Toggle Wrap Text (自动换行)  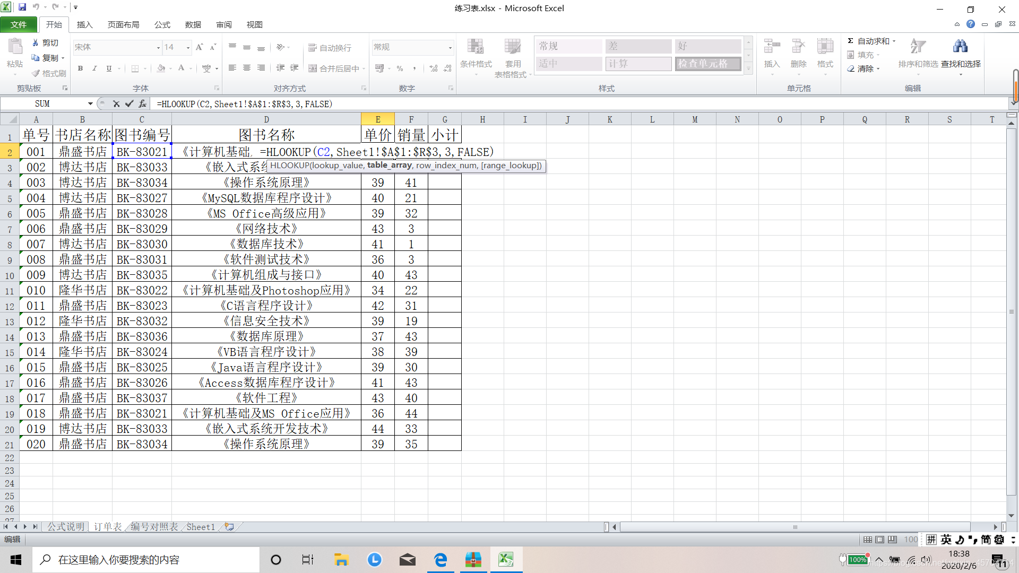click(x=330, y=48)
